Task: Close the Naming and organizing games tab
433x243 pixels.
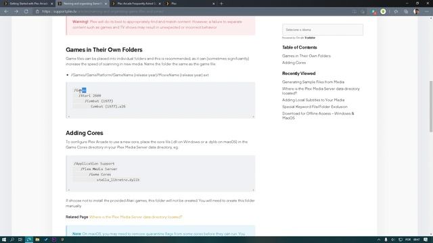Action: pyautogui.click(x=106, y=3)
